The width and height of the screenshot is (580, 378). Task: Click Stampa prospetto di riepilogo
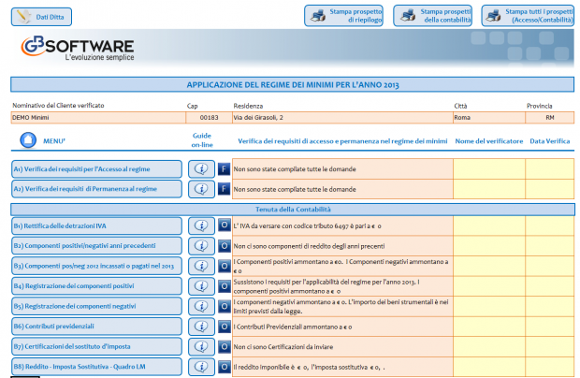pos(343,16)
